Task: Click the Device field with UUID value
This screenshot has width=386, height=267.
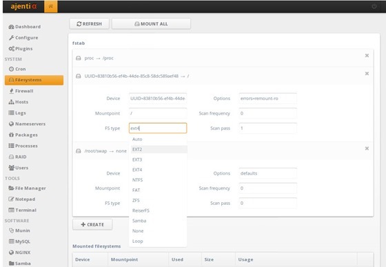Action: pos(158,98)
